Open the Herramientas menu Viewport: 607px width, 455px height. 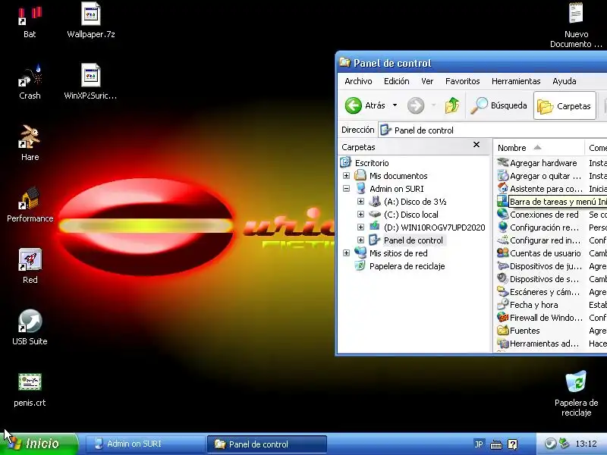(x=516, y=81)
